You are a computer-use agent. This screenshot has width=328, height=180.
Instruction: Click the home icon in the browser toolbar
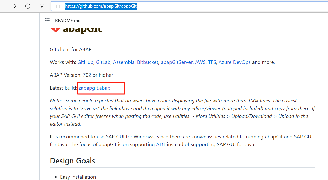coord(42,6)
